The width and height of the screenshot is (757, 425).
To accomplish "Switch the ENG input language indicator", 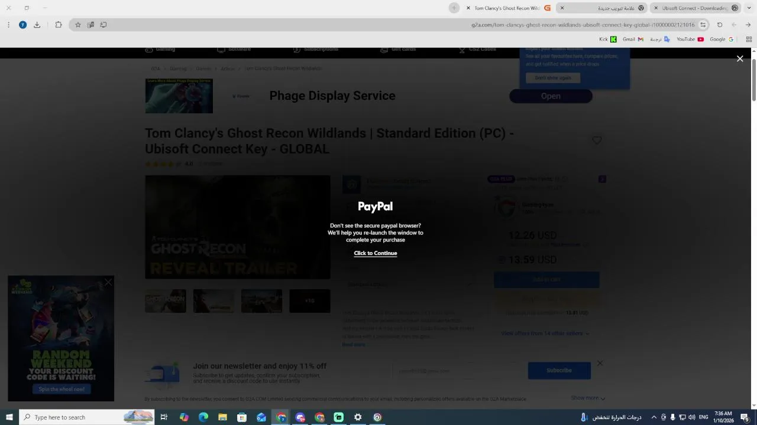I will pyautogui.click(x=704, y=417).
